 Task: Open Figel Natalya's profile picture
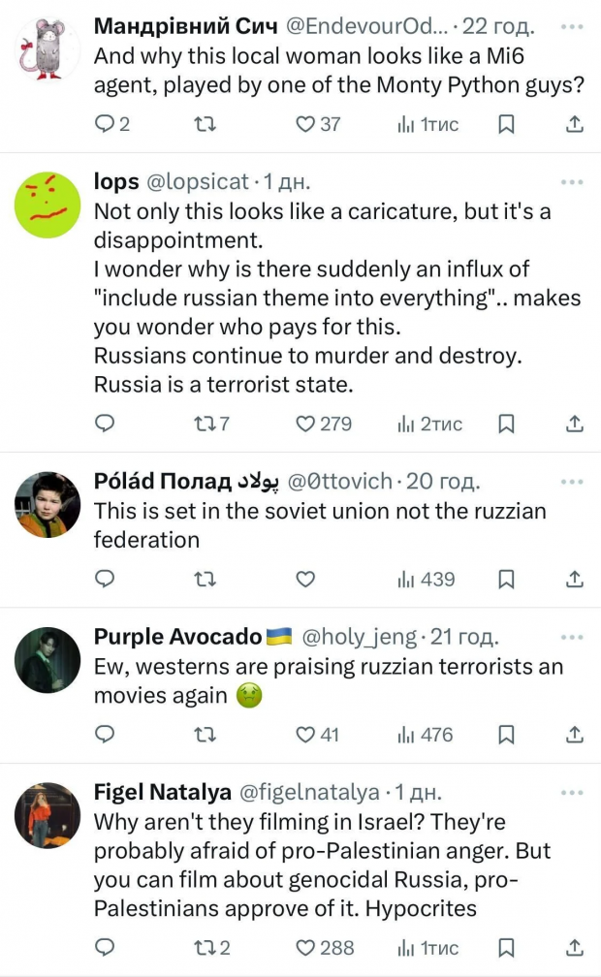[x=47, y=815]
